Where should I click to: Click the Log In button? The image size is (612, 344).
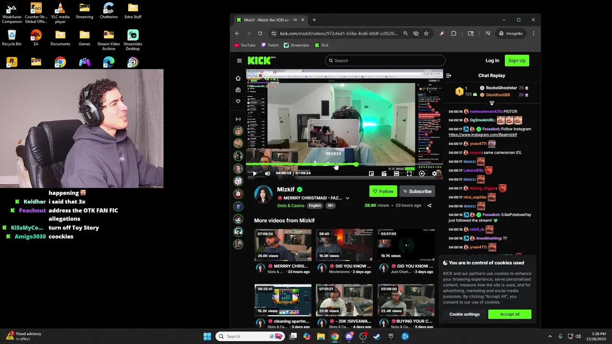(492, 61)
